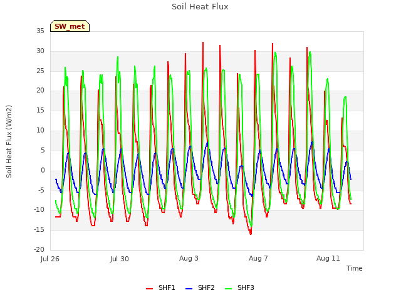
Task: Click the Jul 26 x-axis label
Action: click(x=50, y=259)
